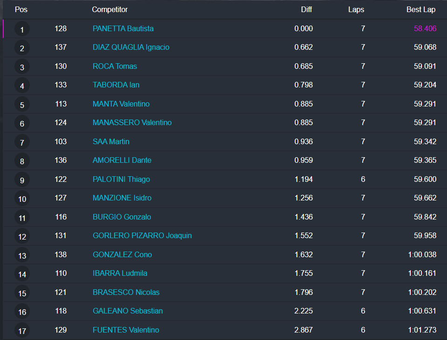Image resolution: width=447 pixels, height=340 pixels.
Task: Open IBARRA Ludmila's entry
Action: click(x=120, y=273)
